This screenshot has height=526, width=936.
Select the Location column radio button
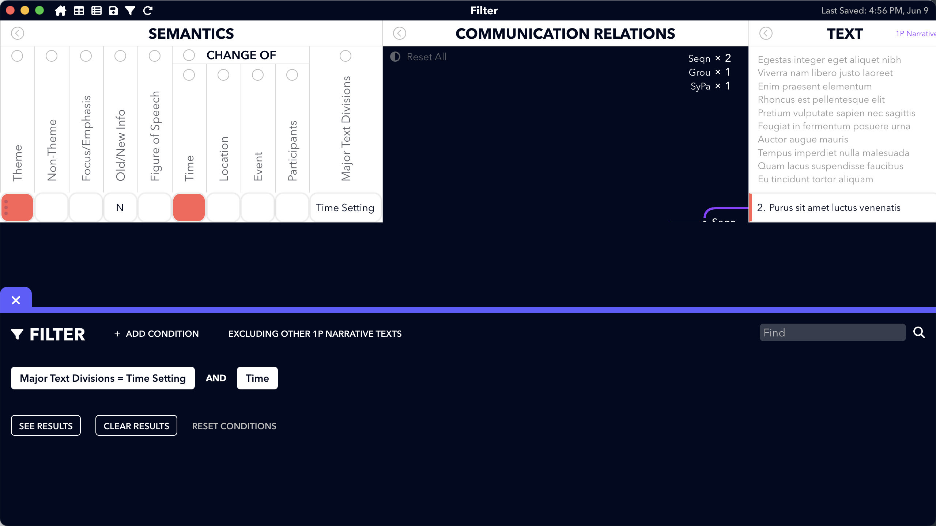tap(223, 75)
